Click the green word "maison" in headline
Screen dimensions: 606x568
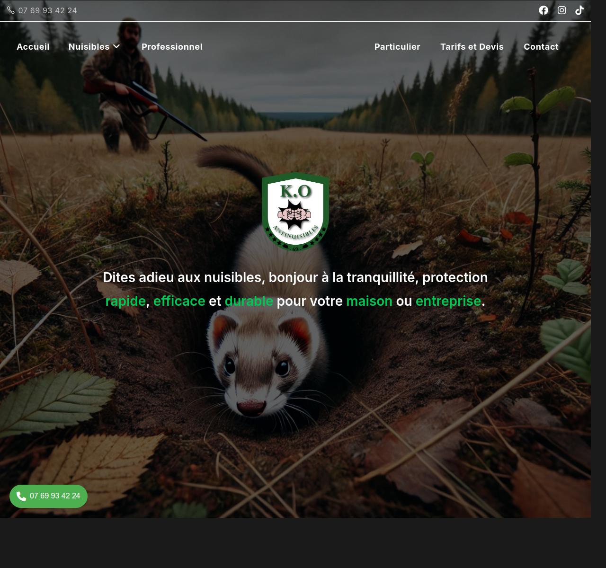(369, 301)
